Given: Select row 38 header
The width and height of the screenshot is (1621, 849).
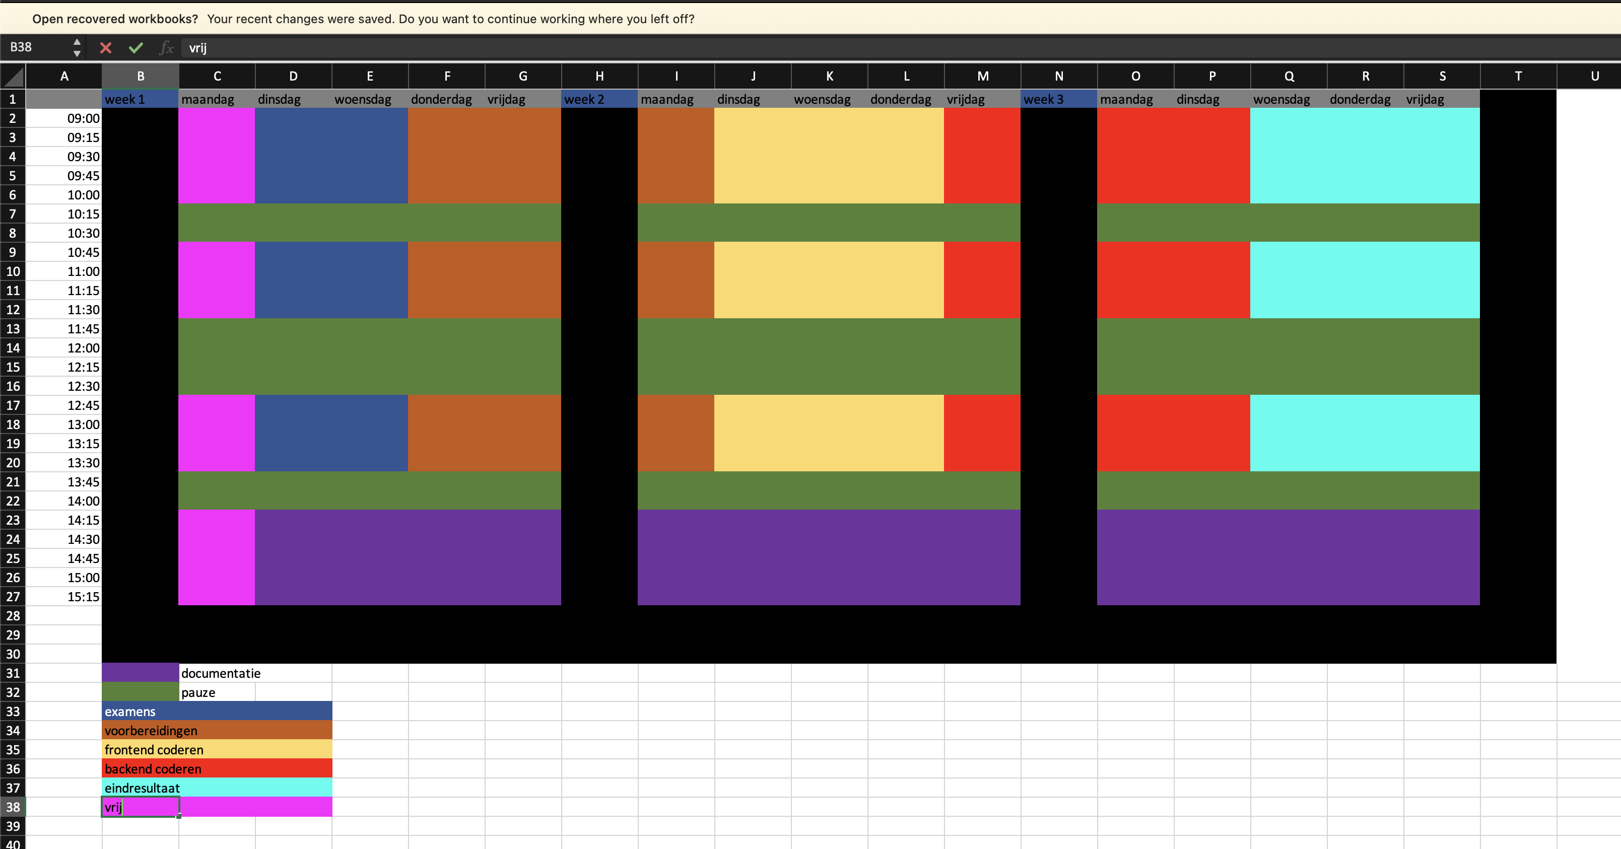Looking at the screenshot, I should coord(13,807).
